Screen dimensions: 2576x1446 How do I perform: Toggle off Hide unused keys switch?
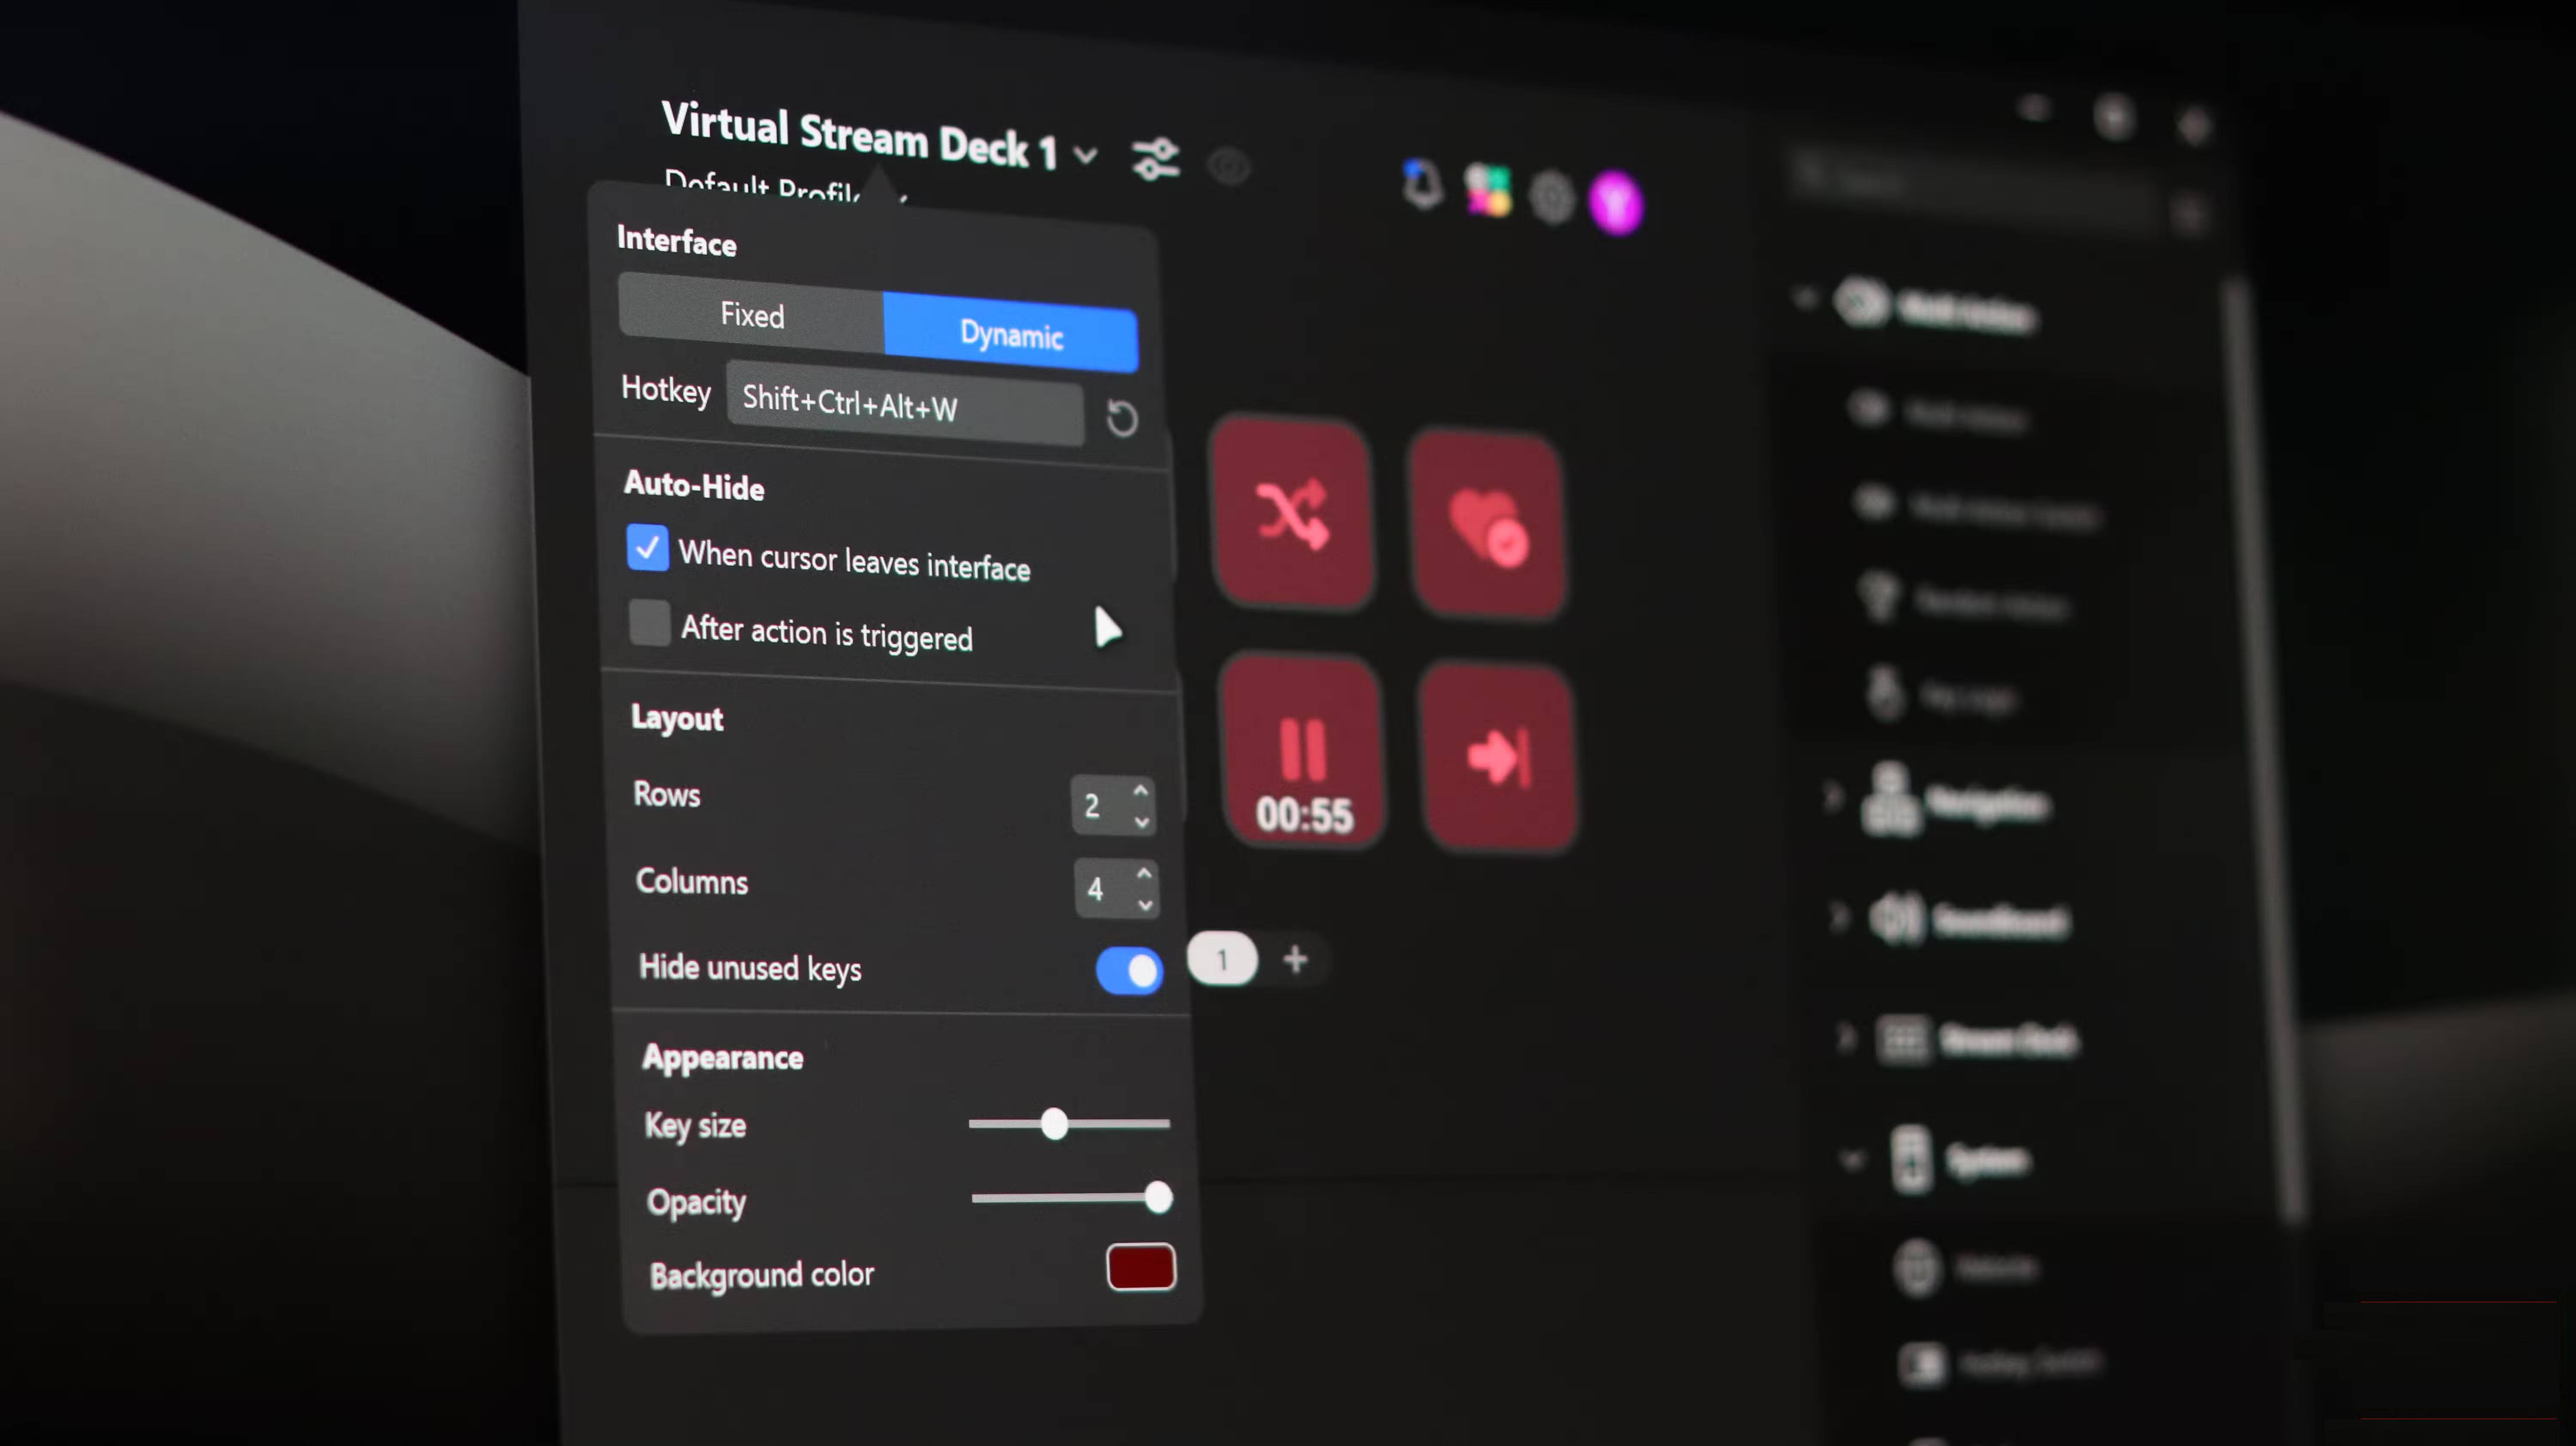click(1129, 970)
